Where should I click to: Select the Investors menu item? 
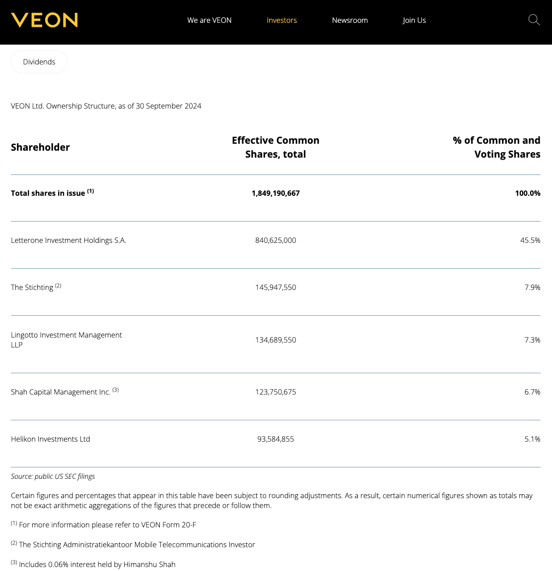click(x=281, y=20)
